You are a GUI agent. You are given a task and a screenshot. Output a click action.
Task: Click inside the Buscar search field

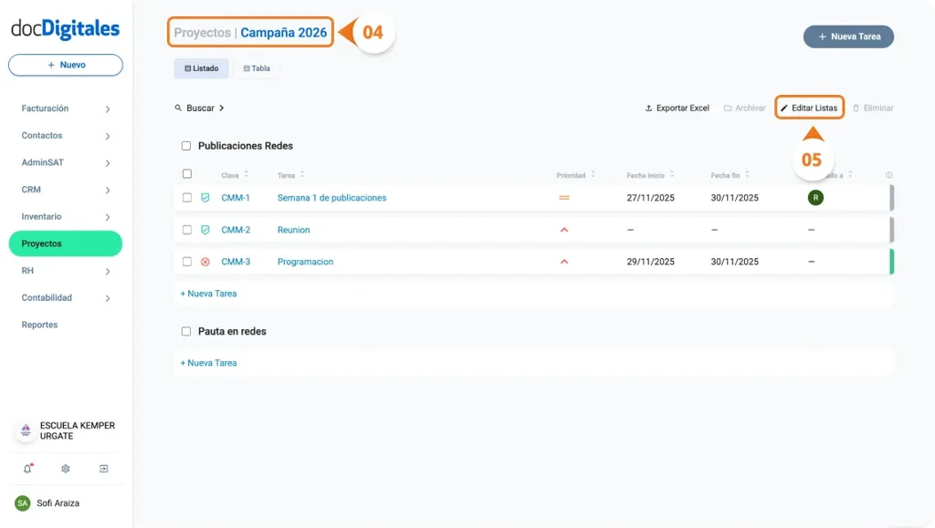(201, 108)
